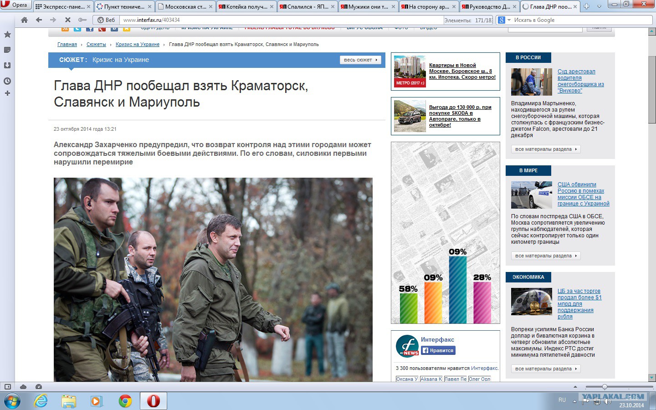Click все материалы раздела under В России

[x=546, y=149]
